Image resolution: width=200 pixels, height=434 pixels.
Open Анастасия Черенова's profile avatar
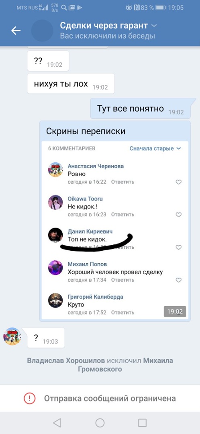55,170
